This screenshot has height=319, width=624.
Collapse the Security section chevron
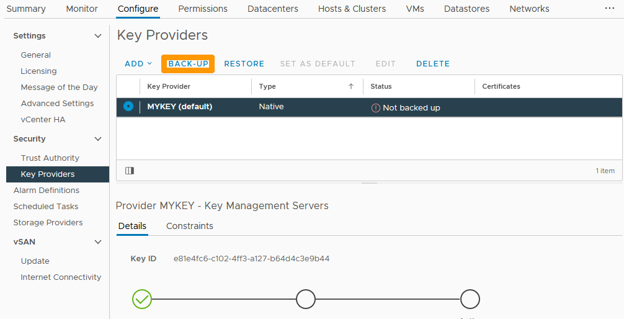[x=97, y=139]
